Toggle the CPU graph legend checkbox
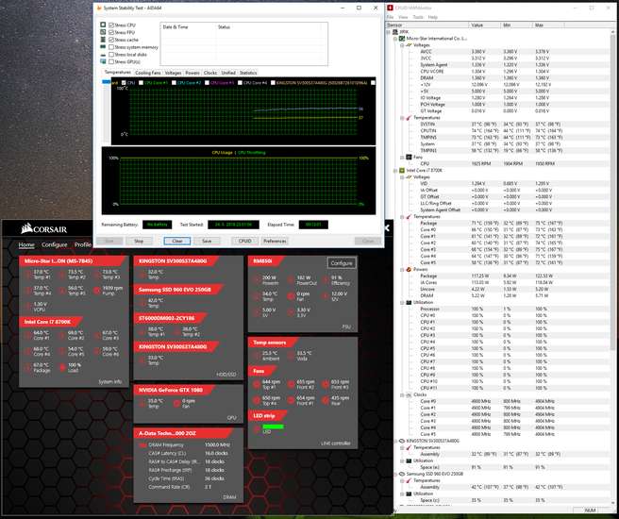The image size is (619, 519). tap(124, 83)
